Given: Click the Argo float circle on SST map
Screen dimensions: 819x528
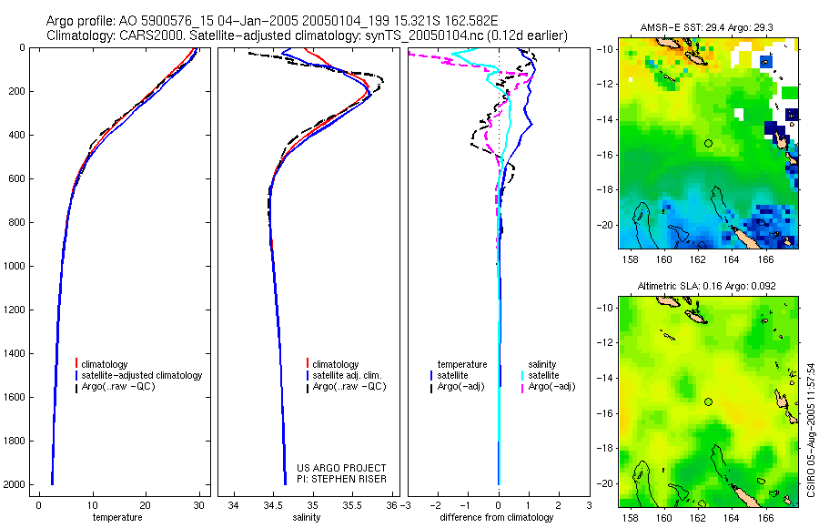Looking at the screenshot, I should pyautogui.click(x=708, y=143).
